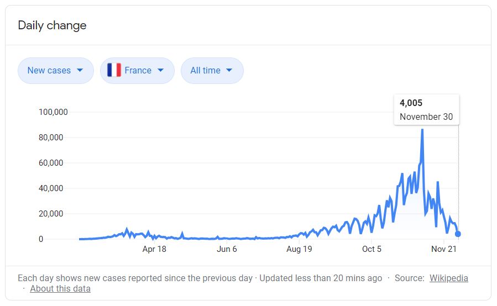Click the France country name text
The width and height of the screenshot is (497, 306).
point(138,70)
